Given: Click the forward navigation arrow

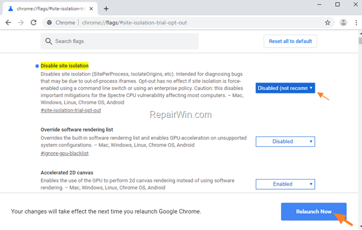Looking at the screenshot, I should (x=21, y=22).
